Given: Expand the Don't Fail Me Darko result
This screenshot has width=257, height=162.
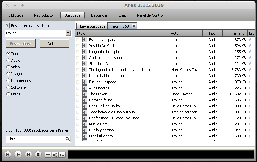Looking at the screenshot, I should point(78,106).
